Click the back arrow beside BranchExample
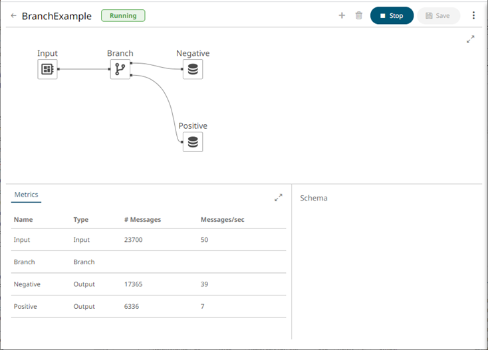Image resolution: width=488 pixels, height=350 pixels. tap(14, 16)
